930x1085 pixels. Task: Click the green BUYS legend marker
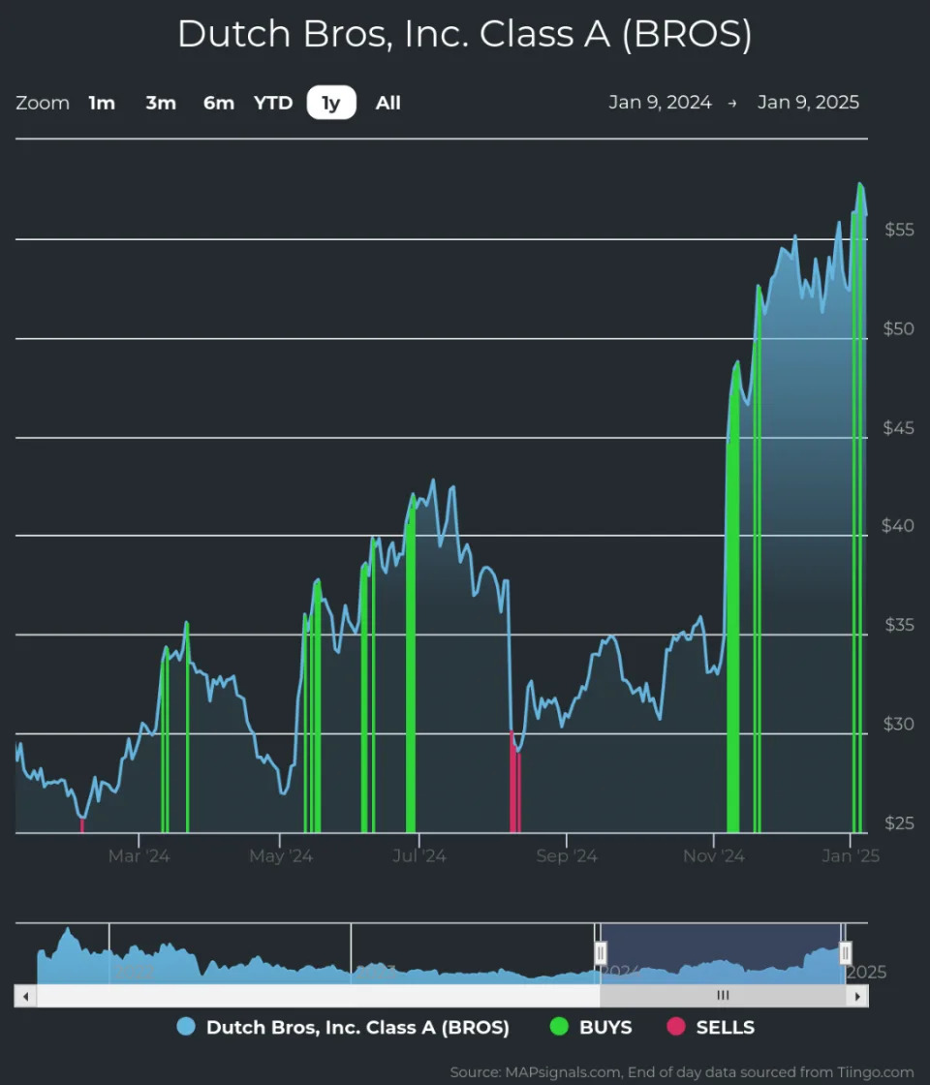[x=559, y=1026]
